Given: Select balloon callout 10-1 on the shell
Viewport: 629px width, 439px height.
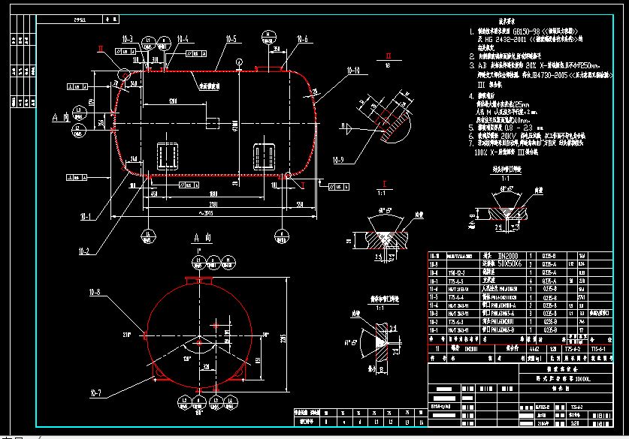Looking at the screenshot, I should tap(84, 218).
